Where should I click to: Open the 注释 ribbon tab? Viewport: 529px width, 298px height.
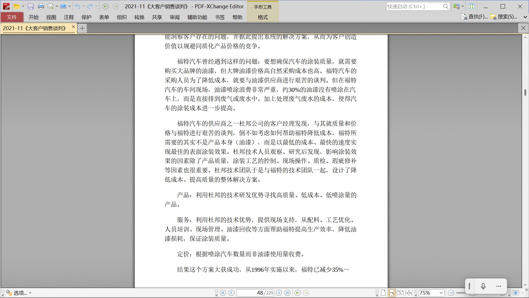coord(69,17)
